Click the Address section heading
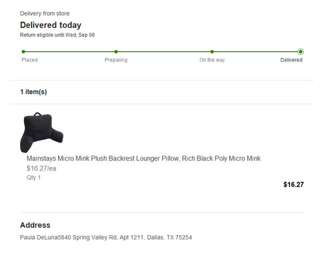Viewport: 334px width, 269px height. (x=35, y=225)
